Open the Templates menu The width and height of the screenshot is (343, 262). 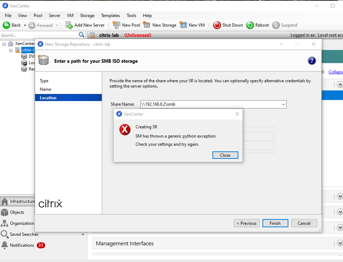[x=110, y=16]
